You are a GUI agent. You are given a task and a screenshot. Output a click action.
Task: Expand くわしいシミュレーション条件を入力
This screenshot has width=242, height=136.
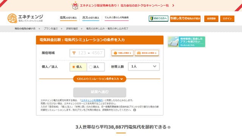click(100, 79)
